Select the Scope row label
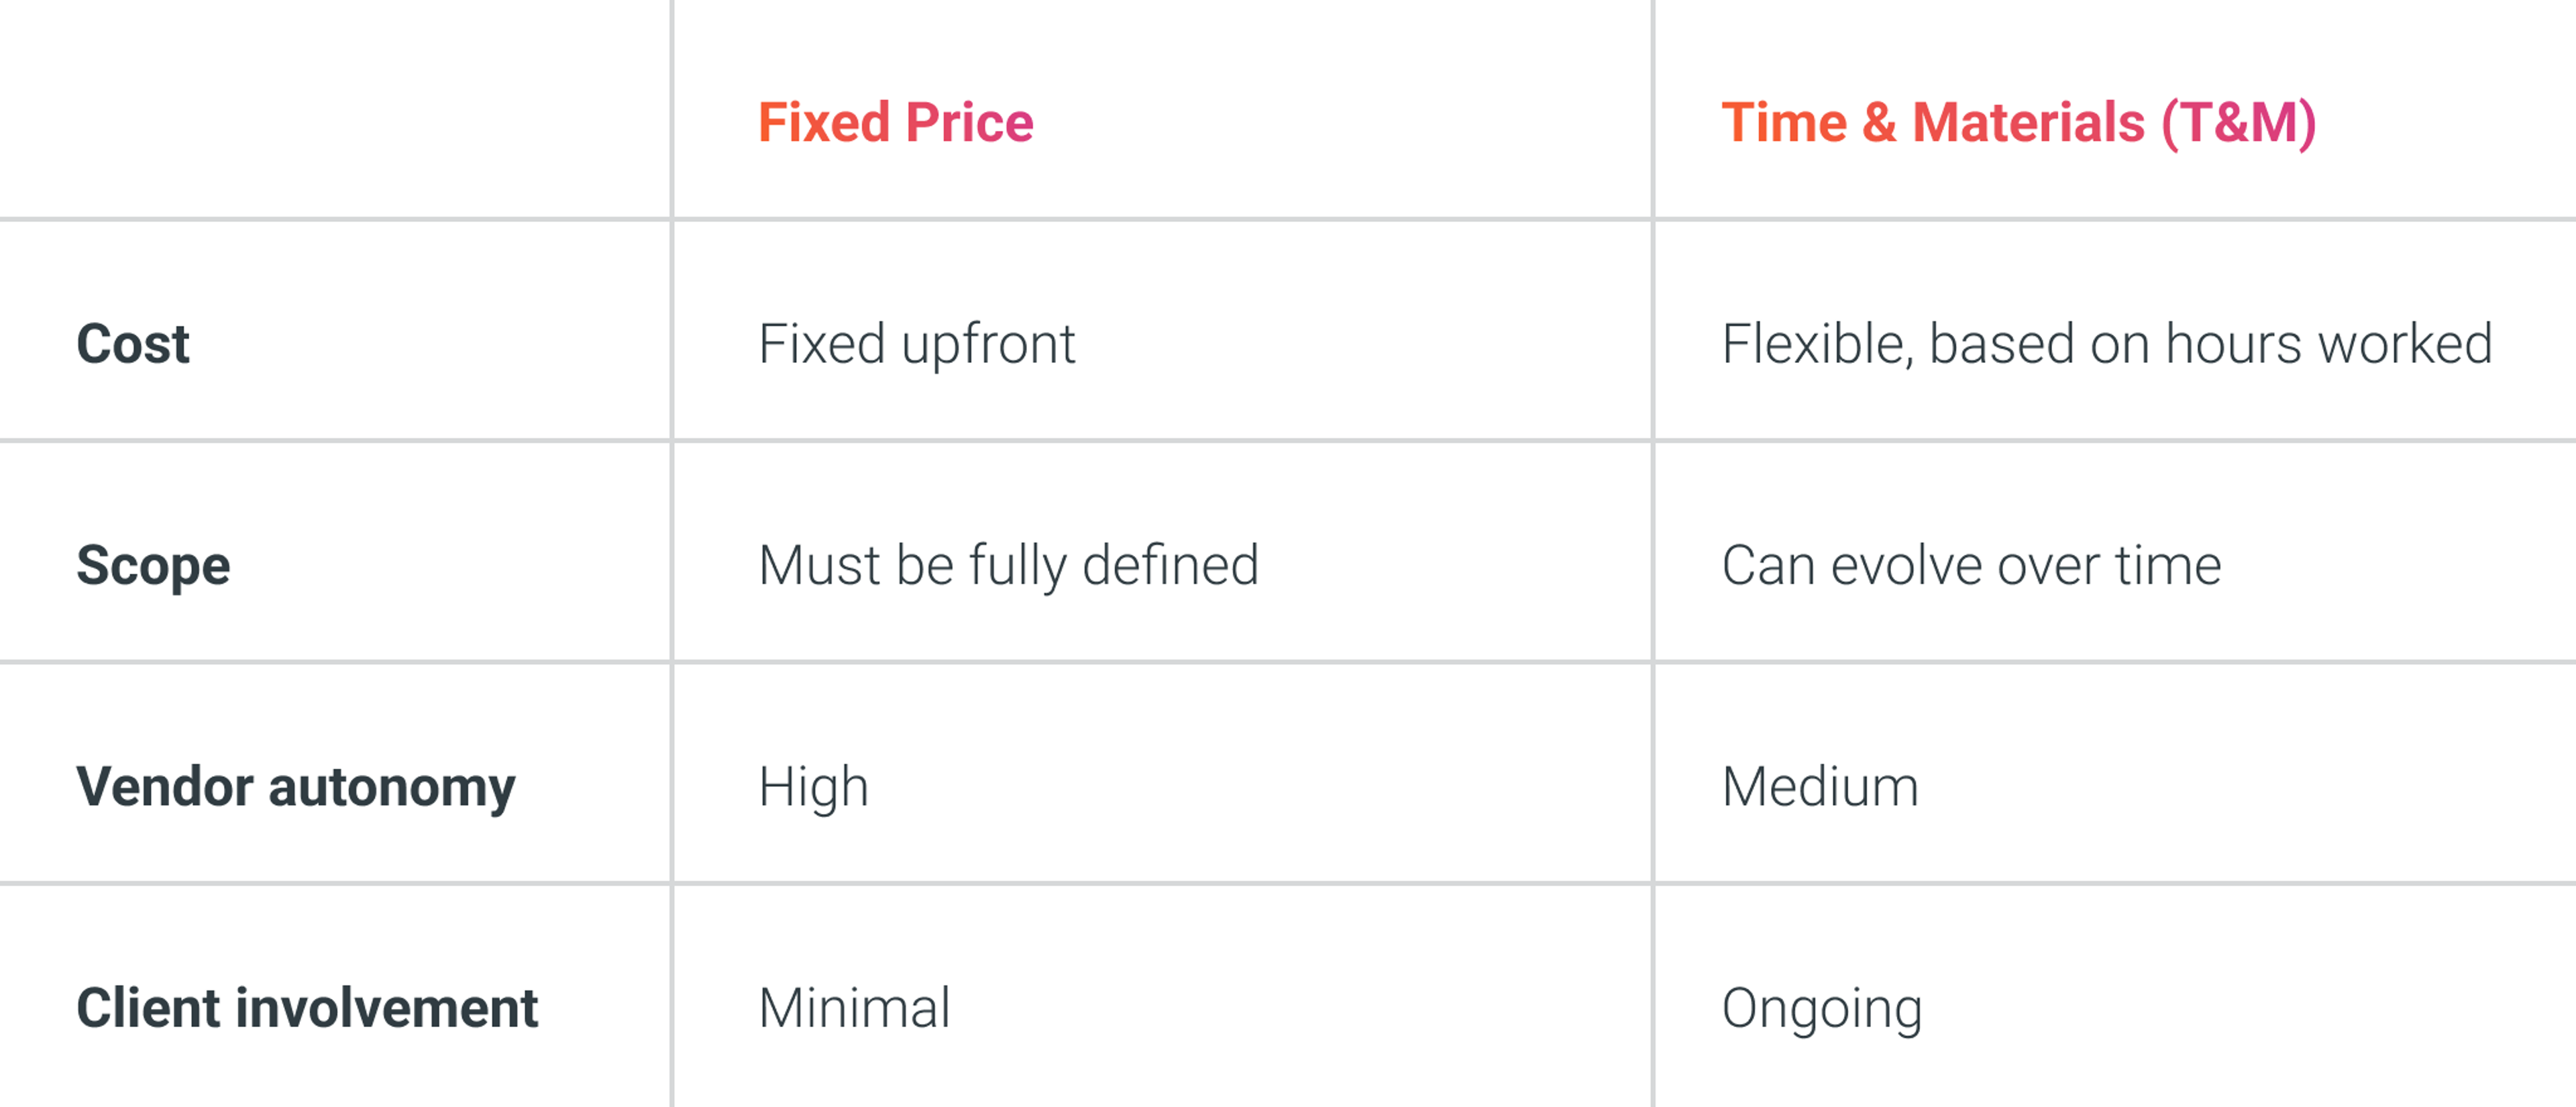The image size is (2576, 1107). [x=154, y=566]
